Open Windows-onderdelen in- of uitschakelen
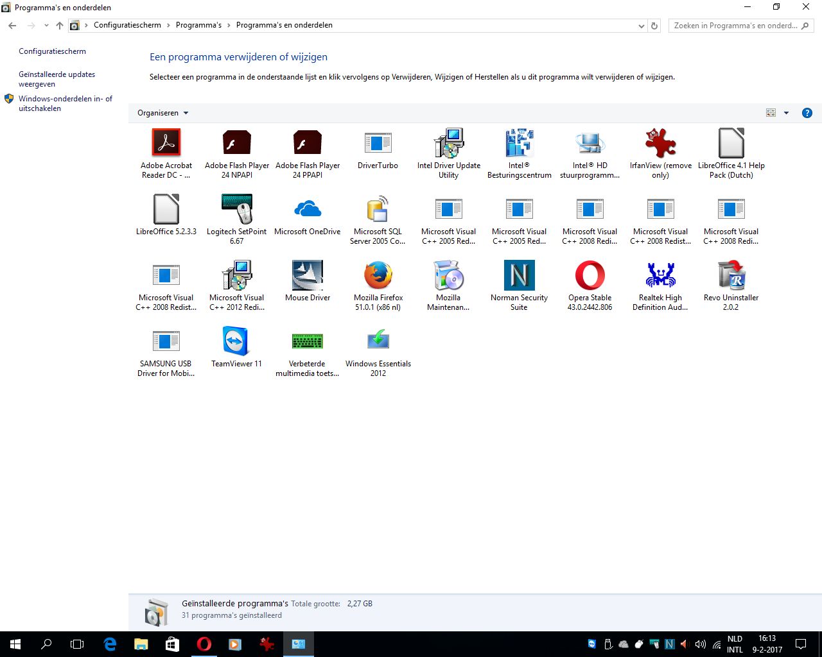Viewport: 822px width, 657px height. tap(65, 103)
